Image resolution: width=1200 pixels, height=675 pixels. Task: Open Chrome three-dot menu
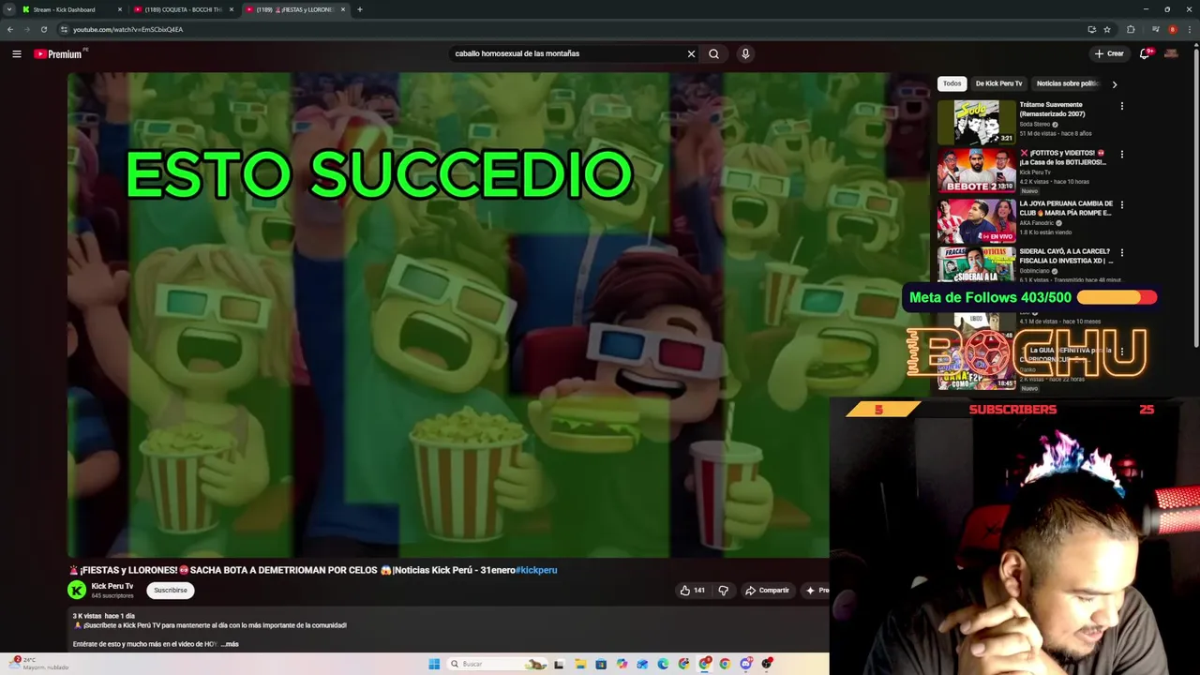coord(1190,29)
